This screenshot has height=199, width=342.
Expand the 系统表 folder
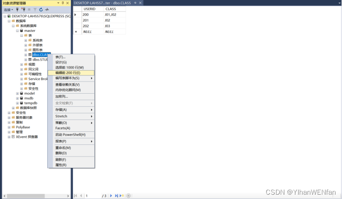coord(26,40)
